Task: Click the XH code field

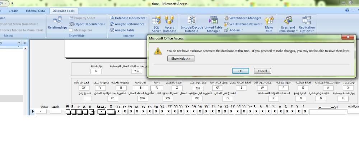Action: (198, 88)
